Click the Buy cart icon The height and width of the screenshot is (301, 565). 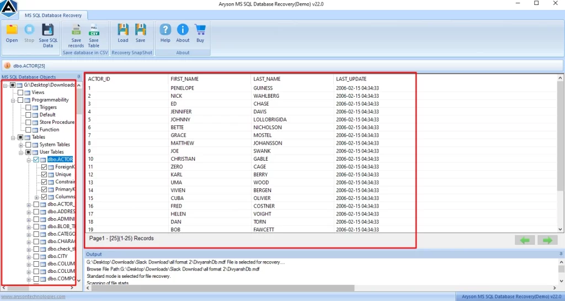click(x=200, y=30)
